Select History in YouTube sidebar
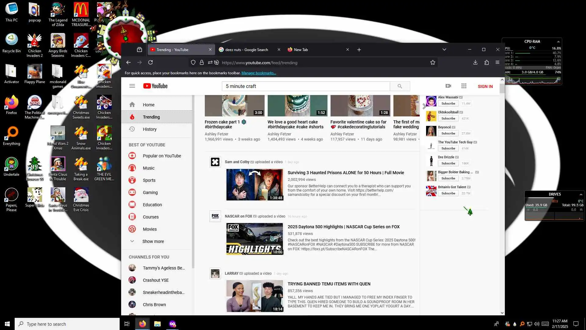Screen dimensions: 586x330 150,129
